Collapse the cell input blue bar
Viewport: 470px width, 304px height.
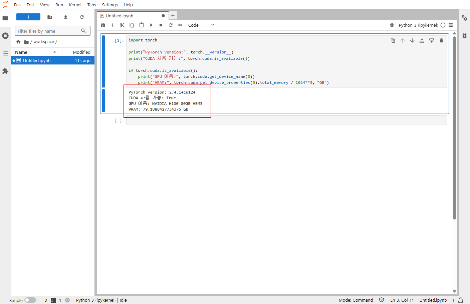[103, 61]
